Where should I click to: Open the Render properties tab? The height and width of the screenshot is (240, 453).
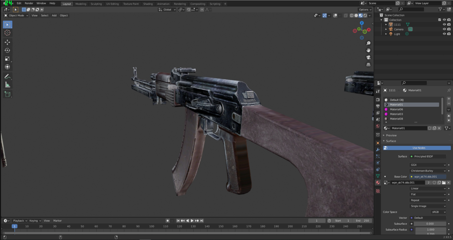(378, 100)
